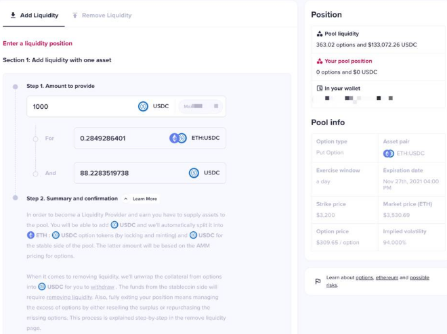Open the ethereum link
Viewport: 447px width, 334px height.
387,278
